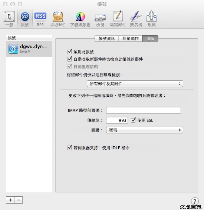The image size is (204, 210).
Task: Open the 一般 (General) preferences pane
Action: [x=9, y=19]
